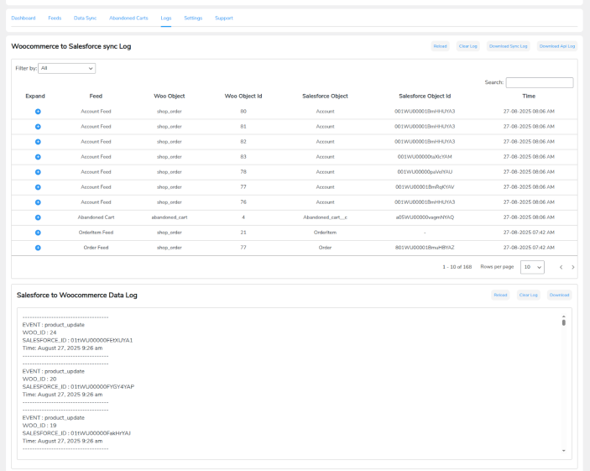Go to next page of sync log
This screenshot has height=471, width=590.
(x=573, y=267)
